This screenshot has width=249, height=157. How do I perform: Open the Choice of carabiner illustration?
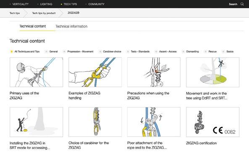pyautogui.click(x=95, y=122)
